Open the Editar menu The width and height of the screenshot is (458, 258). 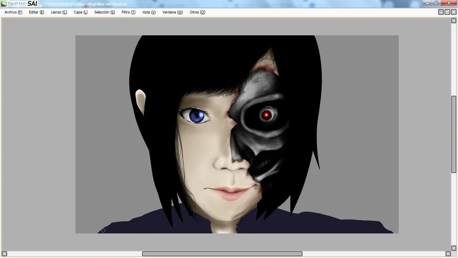[36, 12]
